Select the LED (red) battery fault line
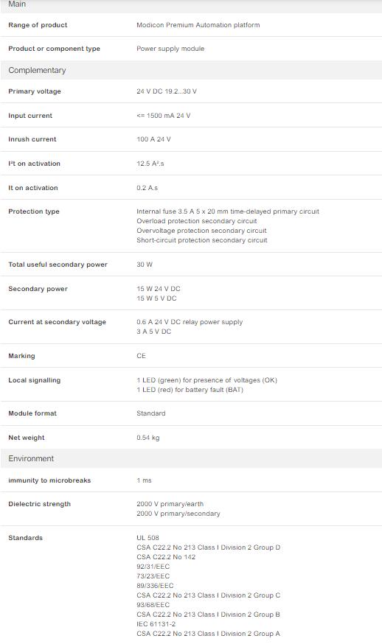The width and height of the screenshot is (382, 644). (190, 390)
